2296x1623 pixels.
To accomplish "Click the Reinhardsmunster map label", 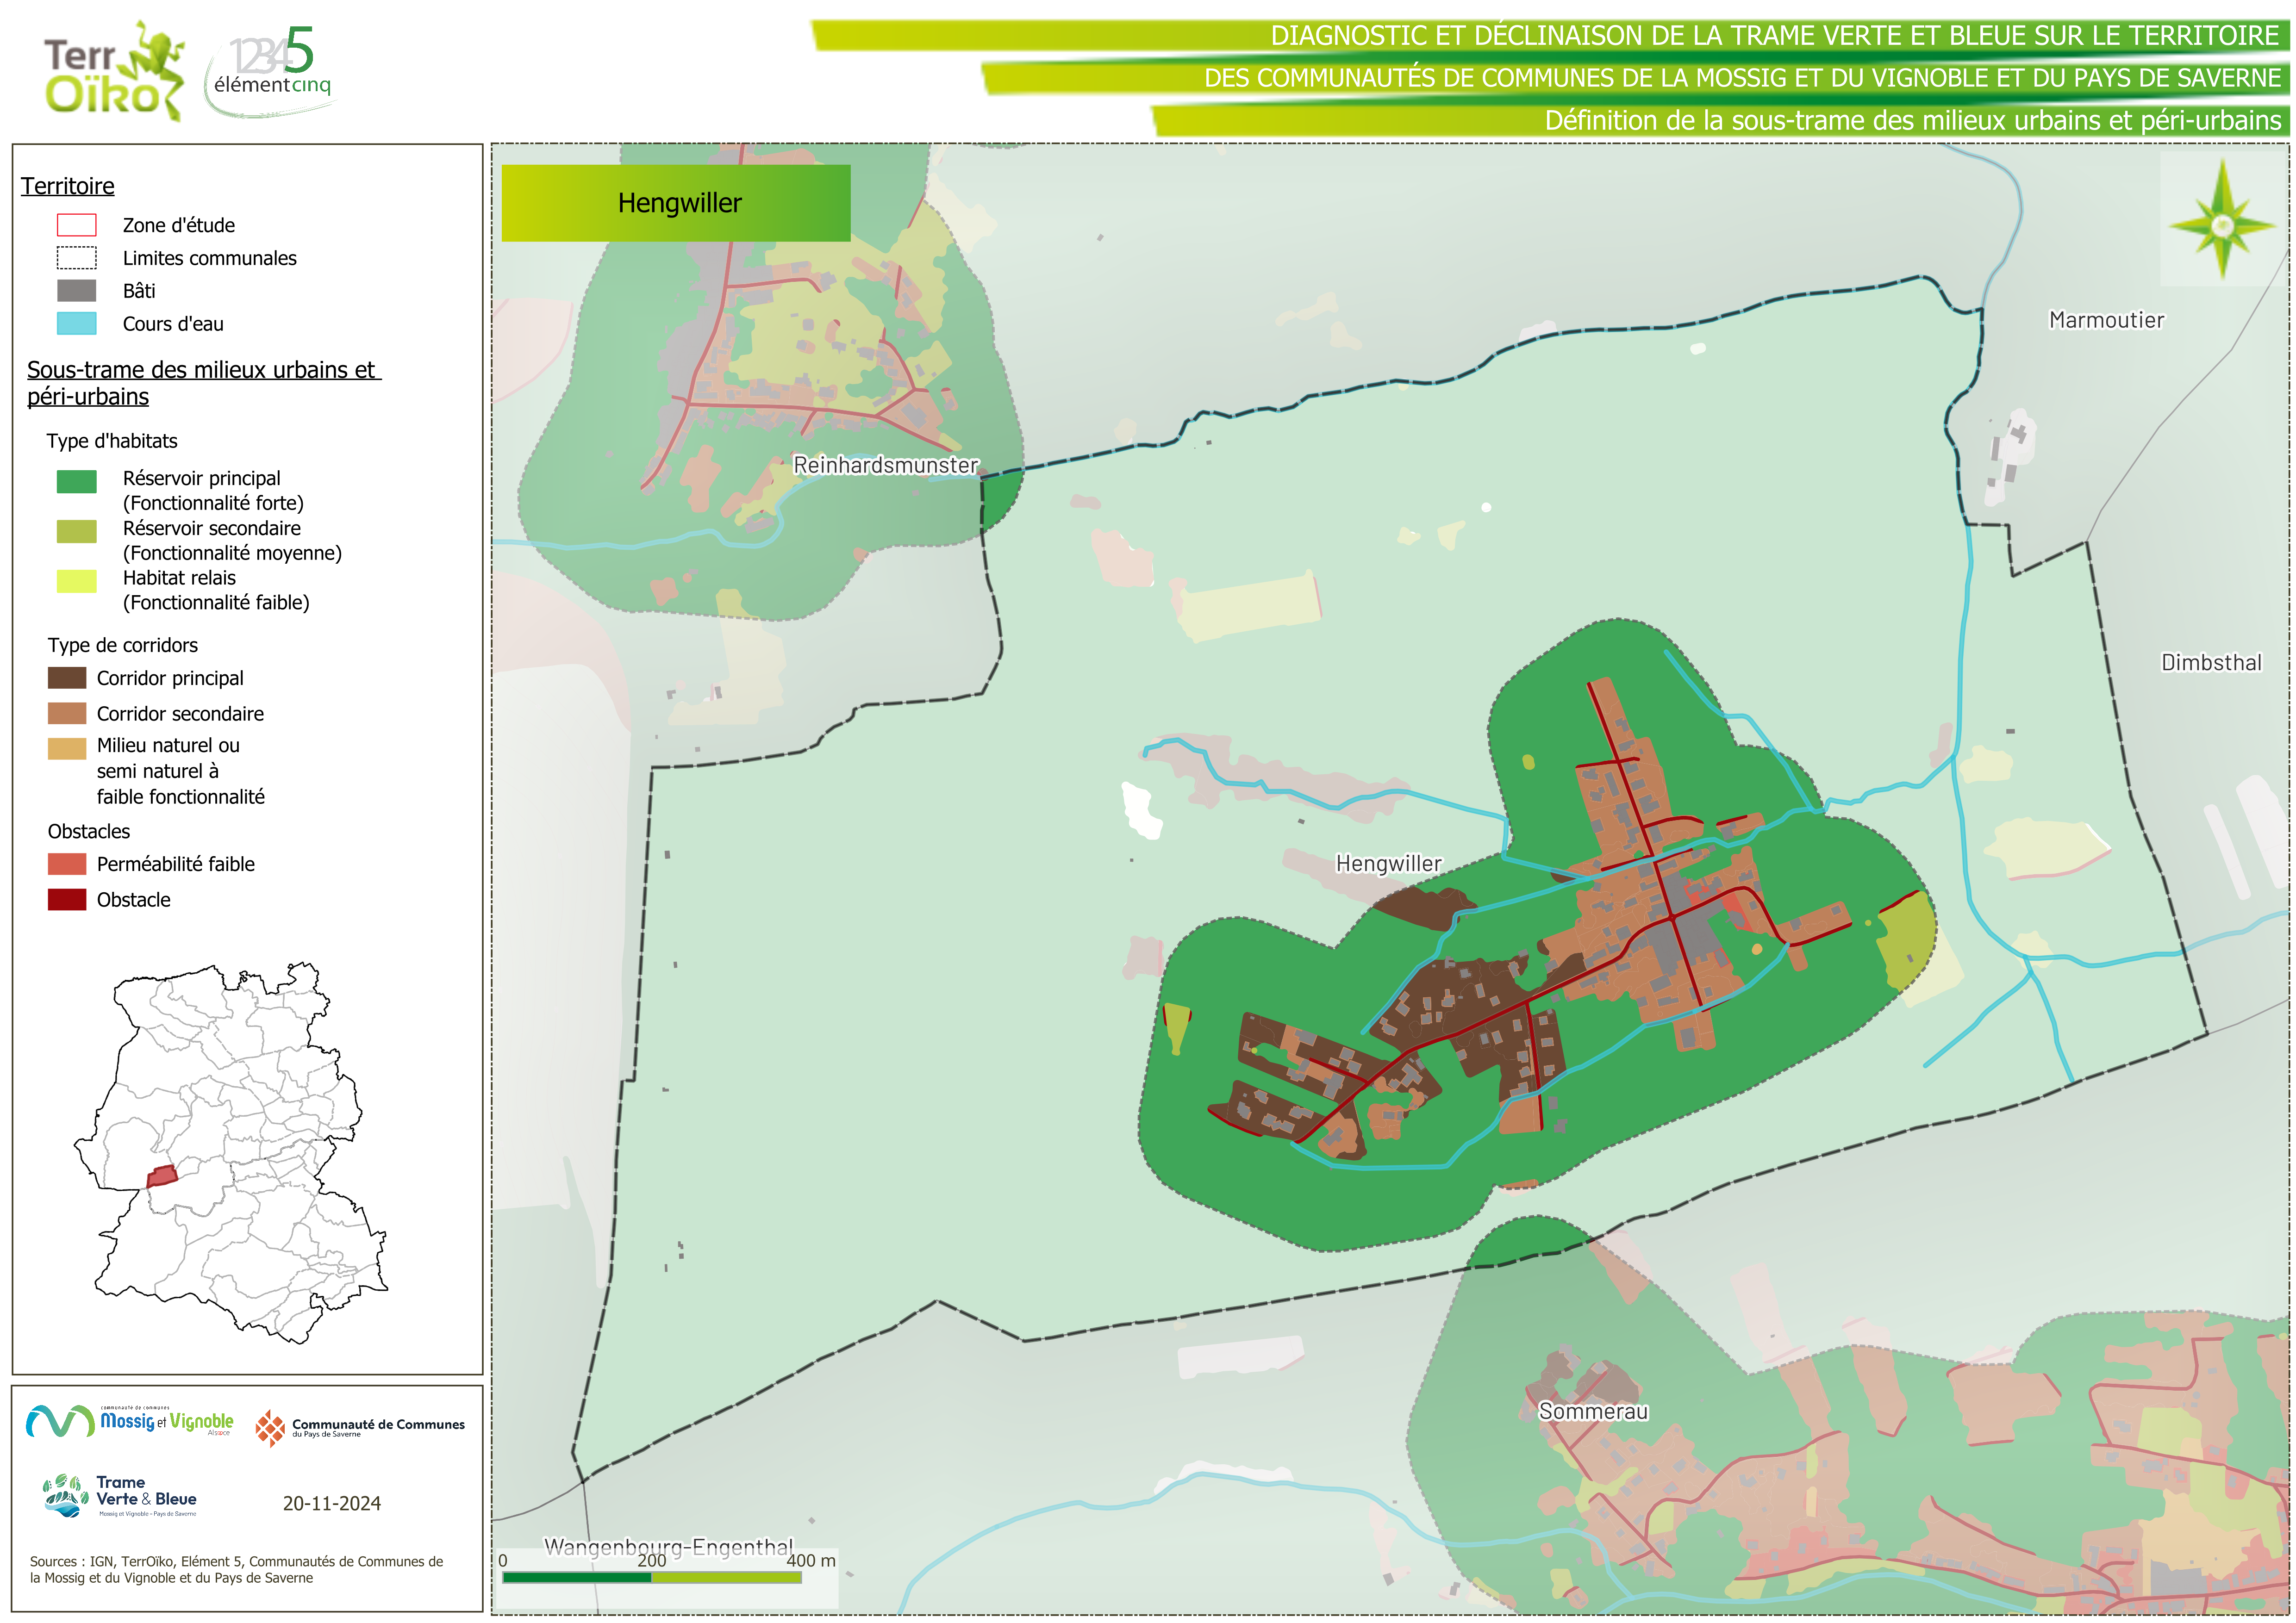I will 885,465.
